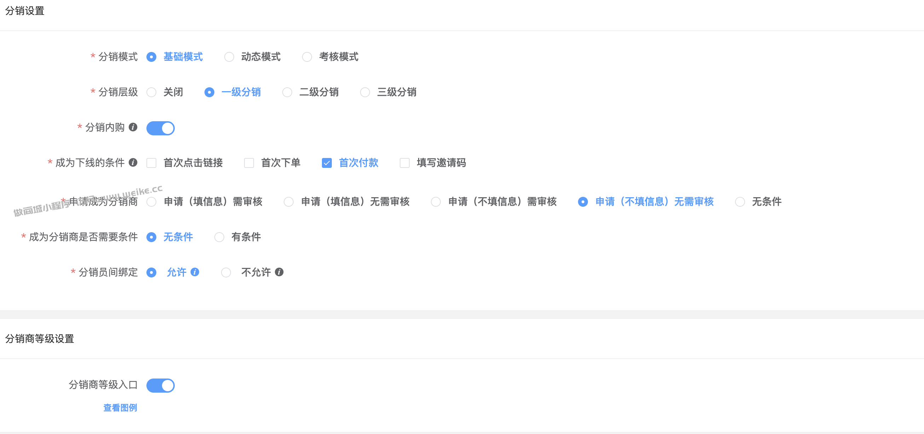Select 无条件 for 成为分销商是否需要条件
Screen dimensions: 924x434
[151, 237]
